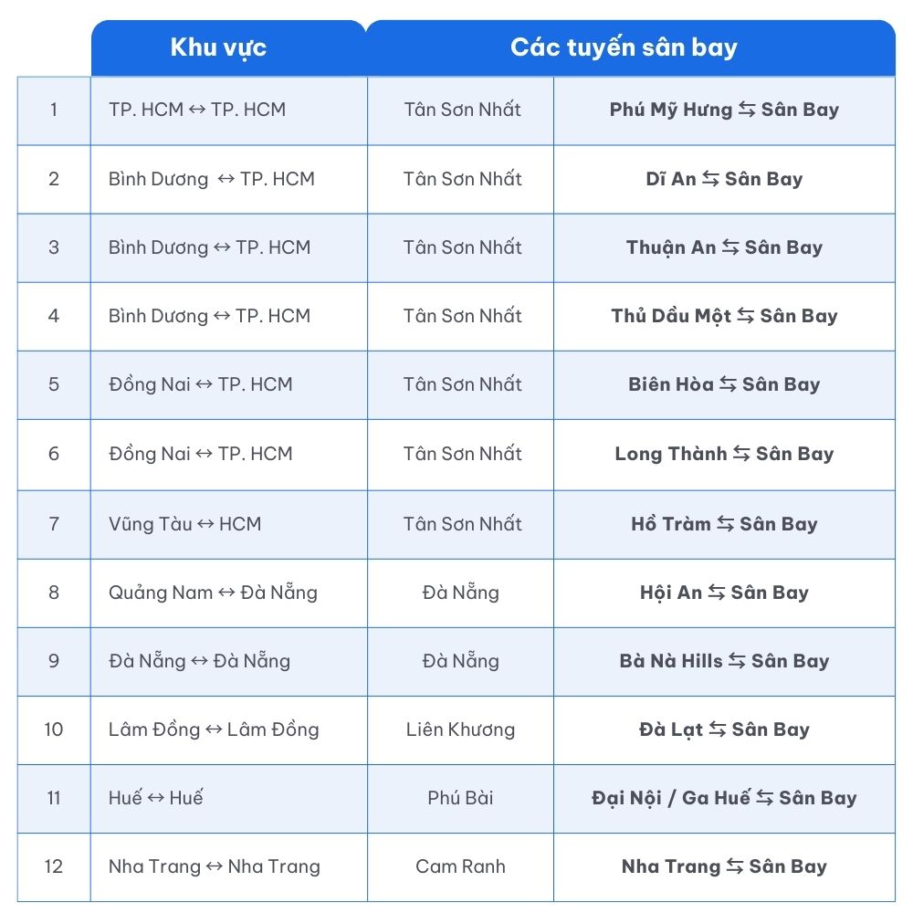Click the double arrow between Huế and Huế
The image size is (913, 913).
156,798
